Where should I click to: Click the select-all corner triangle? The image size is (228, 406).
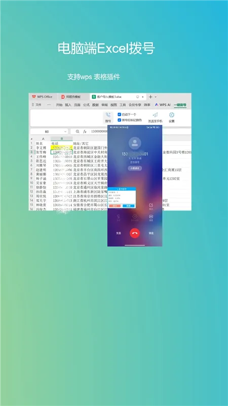tap(32, 139)
